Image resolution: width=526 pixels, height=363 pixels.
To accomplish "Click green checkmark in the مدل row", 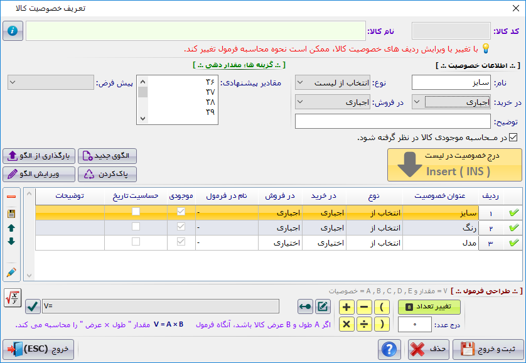I will [x=513, y=243].
